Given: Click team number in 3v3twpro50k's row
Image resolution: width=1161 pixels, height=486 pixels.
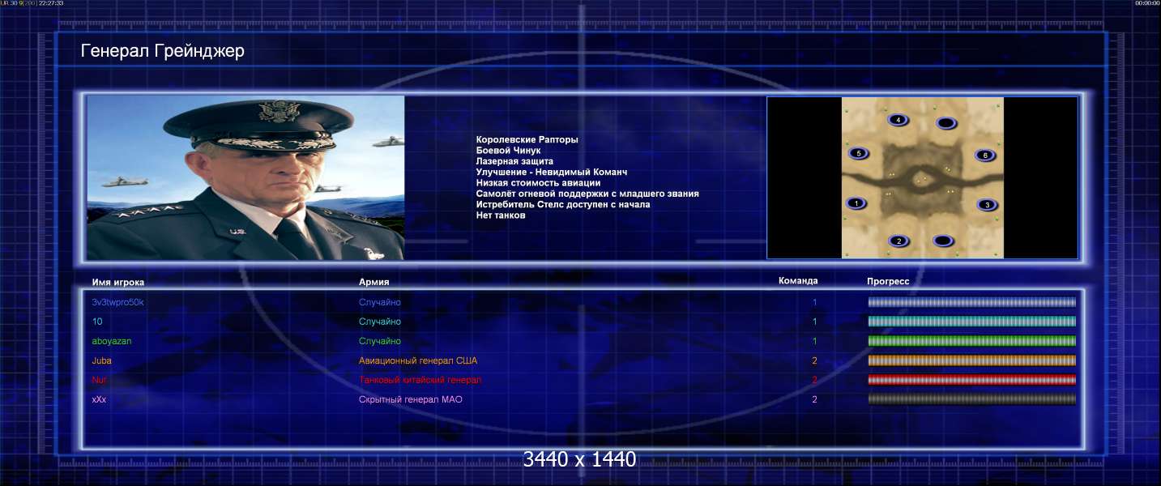Looking at the screenshot, I should click(815, 302).
